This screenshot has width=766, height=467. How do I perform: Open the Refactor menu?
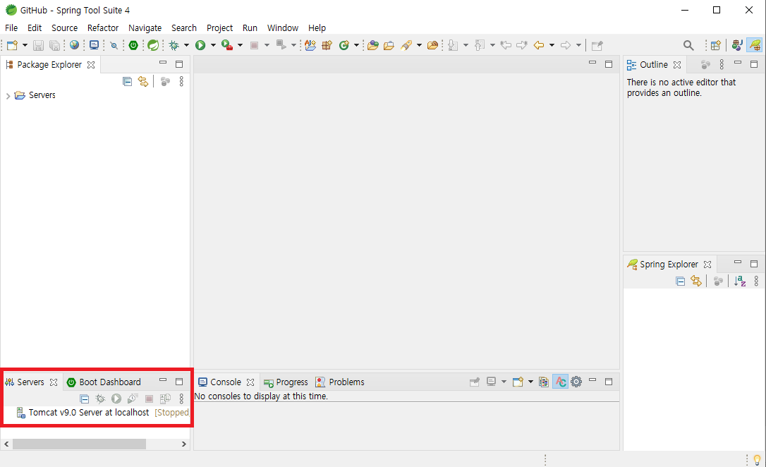pos(103,28)
